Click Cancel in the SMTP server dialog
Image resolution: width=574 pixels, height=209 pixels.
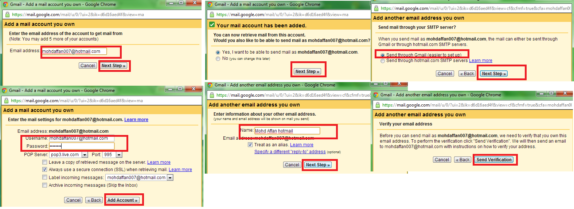click(x=445, y=74)
